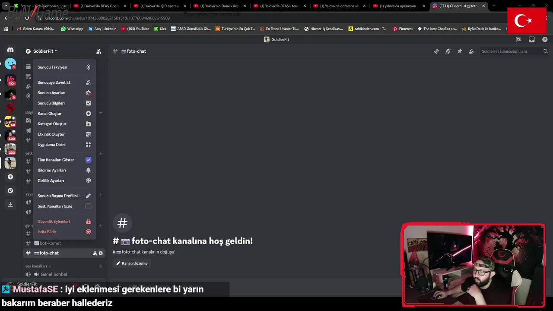Open Discord home direct messages icon
The height and width of the screenshot is (311, 553).
[x=10, y=50]
